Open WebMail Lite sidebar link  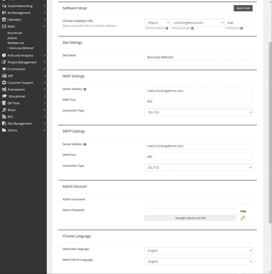click(x=16, y=43)
